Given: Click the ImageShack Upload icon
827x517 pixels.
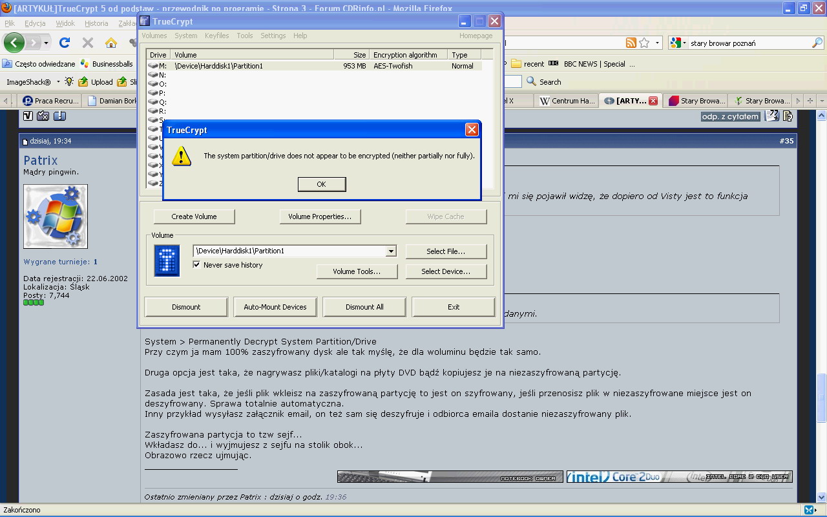Looking at the screenshot, I should coord(83,82).
